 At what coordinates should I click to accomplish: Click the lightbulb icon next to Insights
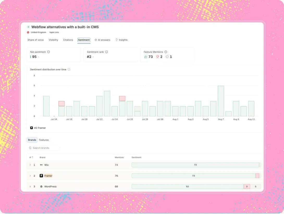tap(117, 40)
